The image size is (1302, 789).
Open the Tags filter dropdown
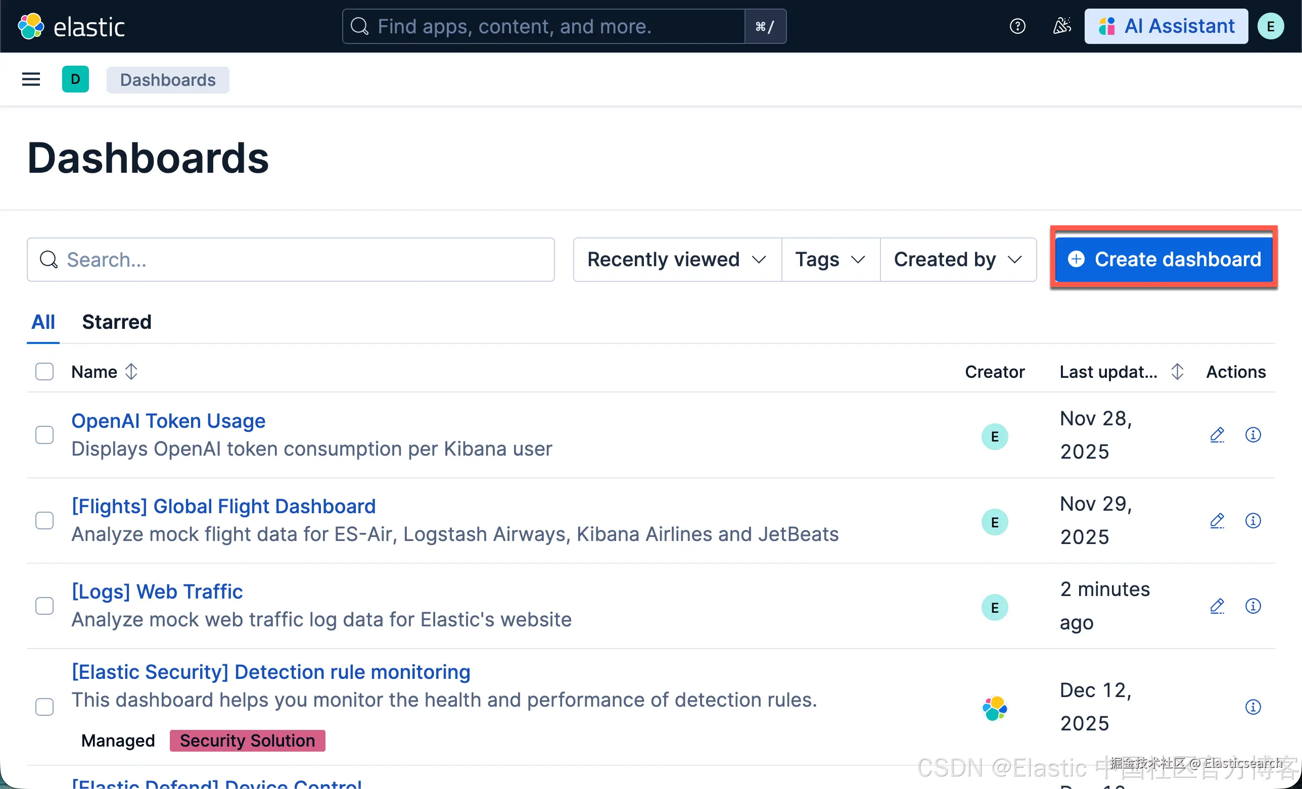pos(830,259)
